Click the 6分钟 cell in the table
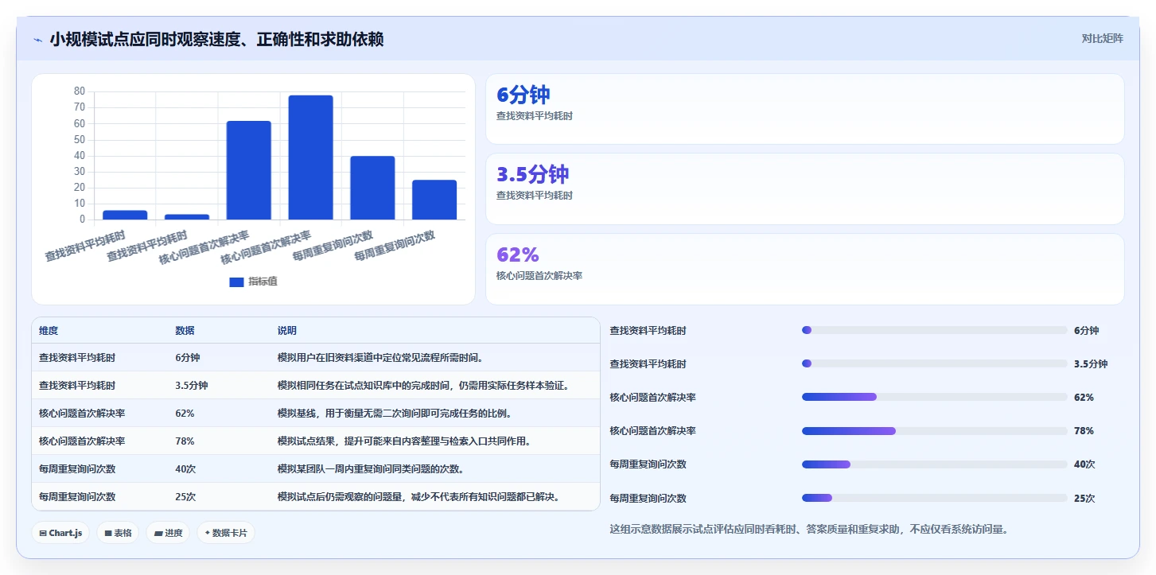The height and width of the screenshot is (575, 1156). click(x=188, y=358)
